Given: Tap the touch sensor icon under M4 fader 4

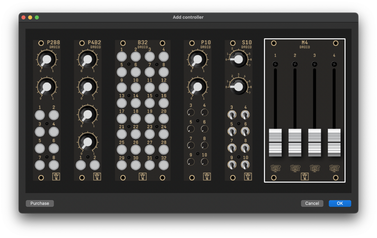Looking at the screenshot, I should pos(334,168).
